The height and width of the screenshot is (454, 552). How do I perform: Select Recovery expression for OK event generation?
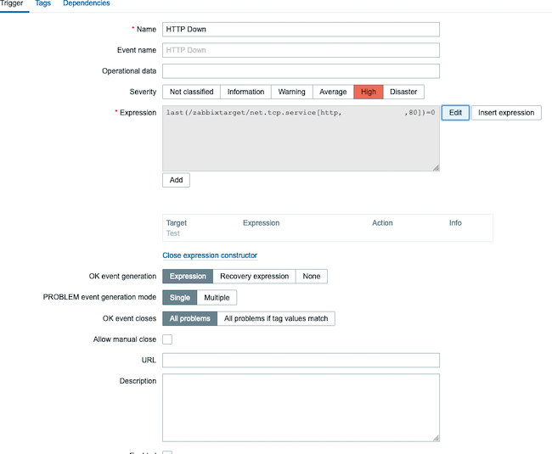[x=254, y=276]
